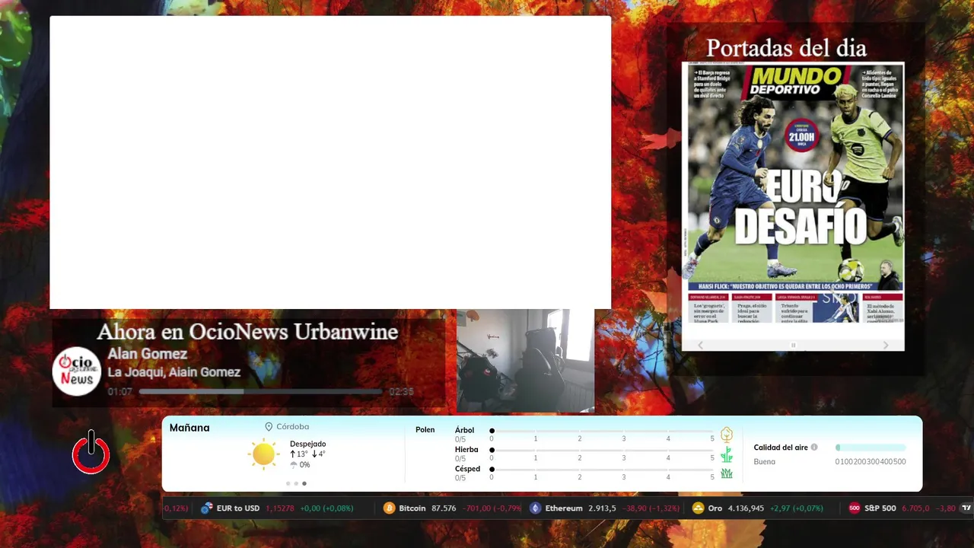Click the Césped pollen level slider
The height and width of the screenshot is (548, 974).
[603, 469]
